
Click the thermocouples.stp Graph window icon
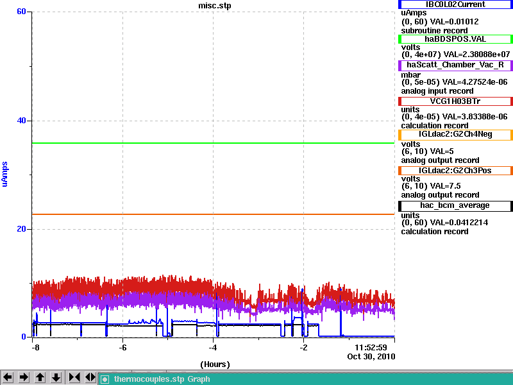105,379
